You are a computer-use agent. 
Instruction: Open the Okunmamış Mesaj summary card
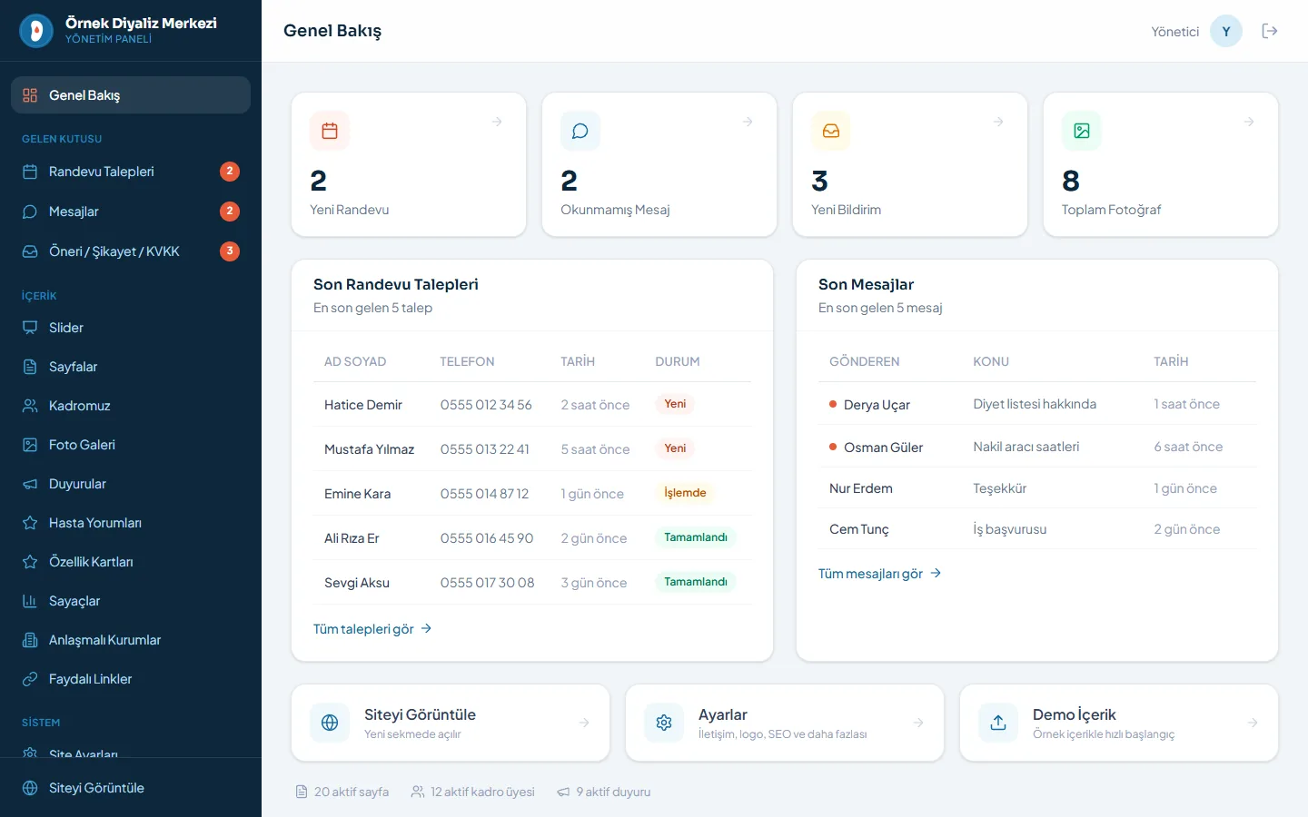659,164
